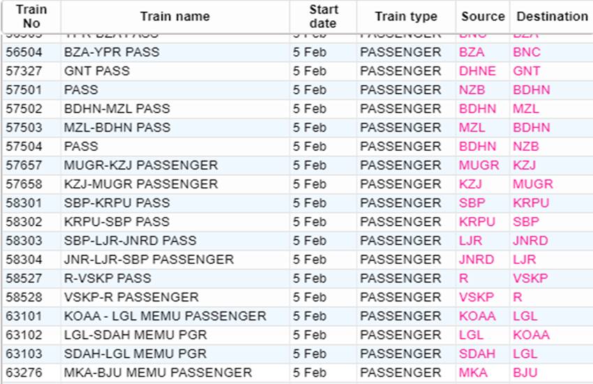Open VSKP destination link for train 58527
Image resolution: width=593 pixels, height=384 pixels.
(530, 279)
